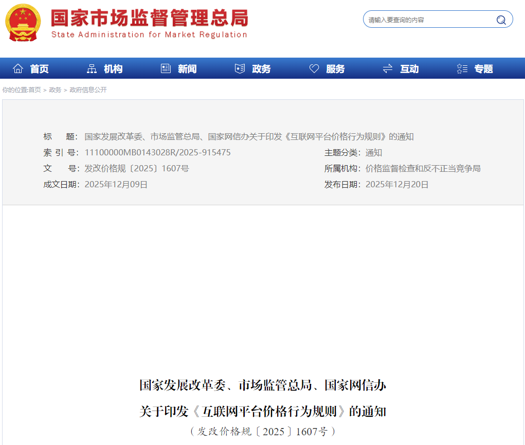The width and height of the screenshot is (525, 445).
Task: Click the home icon beside 首页
Action: [18, 68]
